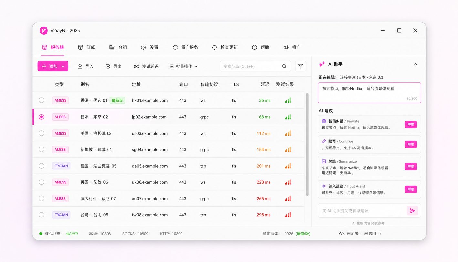The height and width of the screenshot is (262, 458).
Task: Switch to the 订阅 tab
Action: tap(87, 47)
